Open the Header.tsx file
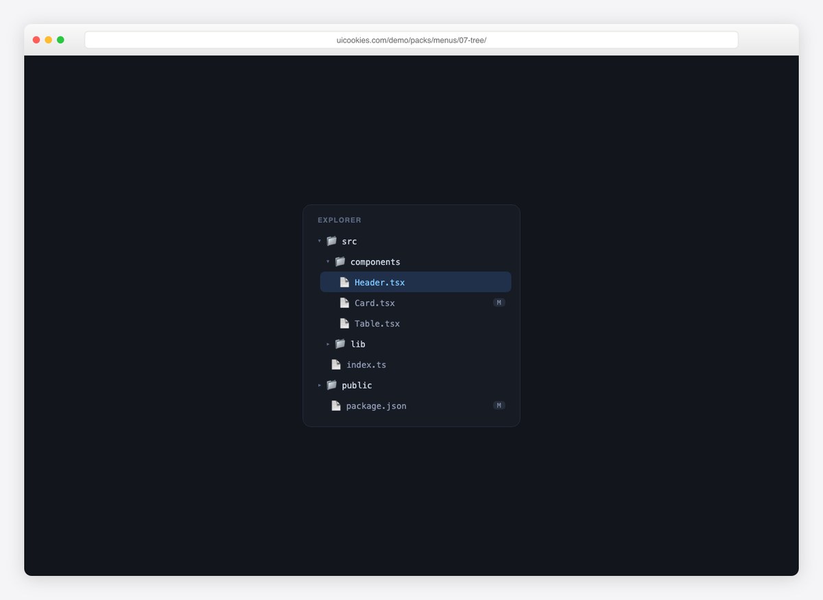The image size is (823, 600). click(x=416, y=282)
